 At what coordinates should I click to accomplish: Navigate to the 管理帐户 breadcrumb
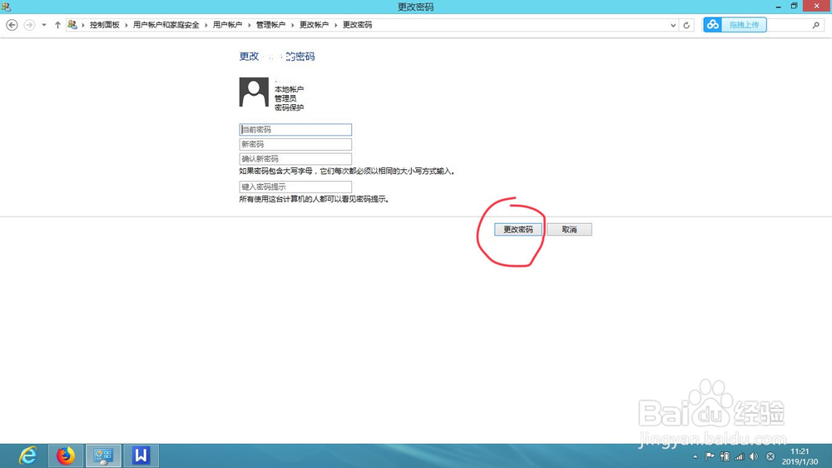[270, 25]
